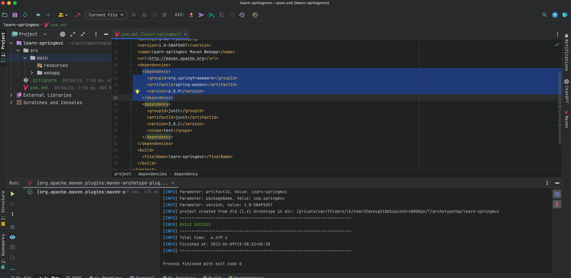Switch to pom.xml (learn-springmvc) editor tab
571x278 pixels.
coord(151,34)
